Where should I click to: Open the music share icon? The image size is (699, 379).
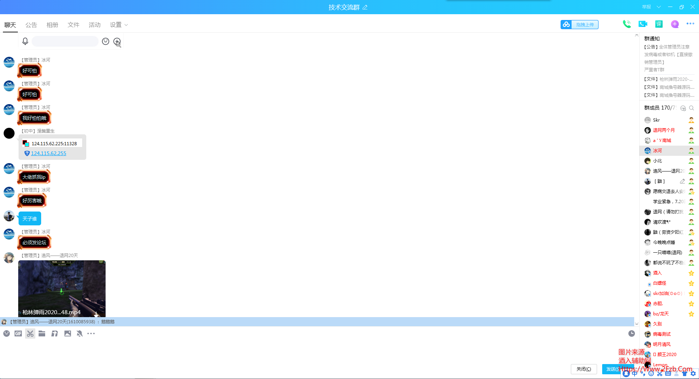pos(55,333)
